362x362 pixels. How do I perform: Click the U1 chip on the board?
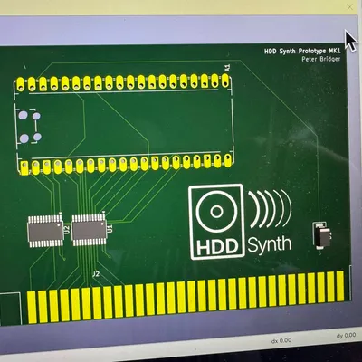tap(90, 230)
